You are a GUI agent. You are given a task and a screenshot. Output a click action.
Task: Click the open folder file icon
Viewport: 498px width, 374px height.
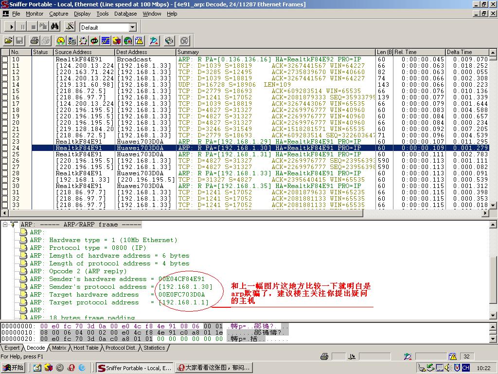pos(8,41)
